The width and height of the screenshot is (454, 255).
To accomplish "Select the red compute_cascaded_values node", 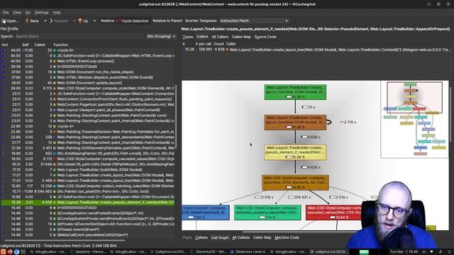I will pyautogui.click(x=334, y=212).
